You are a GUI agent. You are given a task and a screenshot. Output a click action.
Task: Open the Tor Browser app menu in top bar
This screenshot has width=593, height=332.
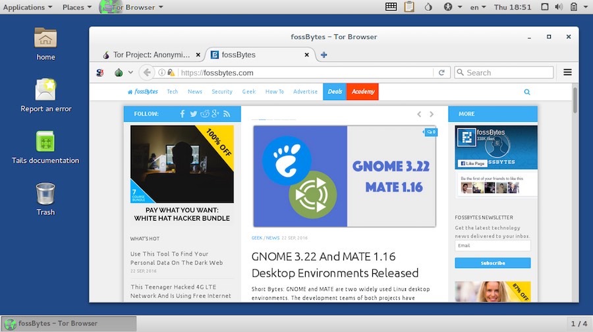pos(132,7)
